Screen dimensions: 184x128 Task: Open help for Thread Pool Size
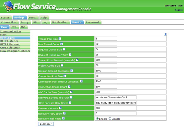pos(60,38)
